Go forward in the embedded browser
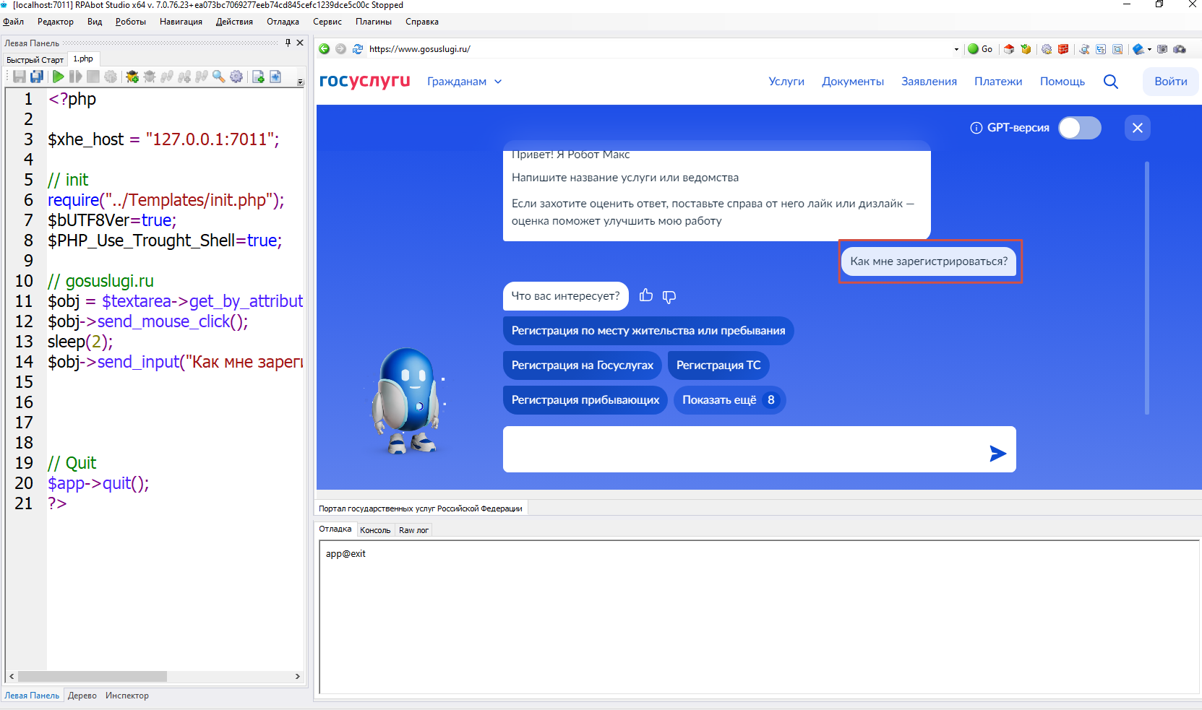The image size is (1202, 710). click(x=340, y=49)
